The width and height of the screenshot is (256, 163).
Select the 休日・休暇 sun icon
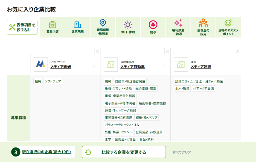128,24
